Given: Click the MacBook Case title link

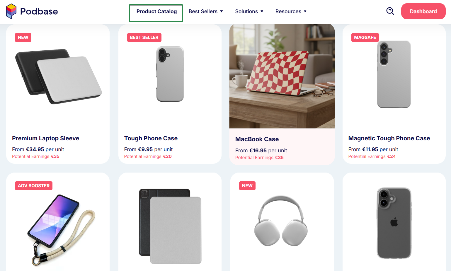Looking at the screenshot, I should [257, 139].
